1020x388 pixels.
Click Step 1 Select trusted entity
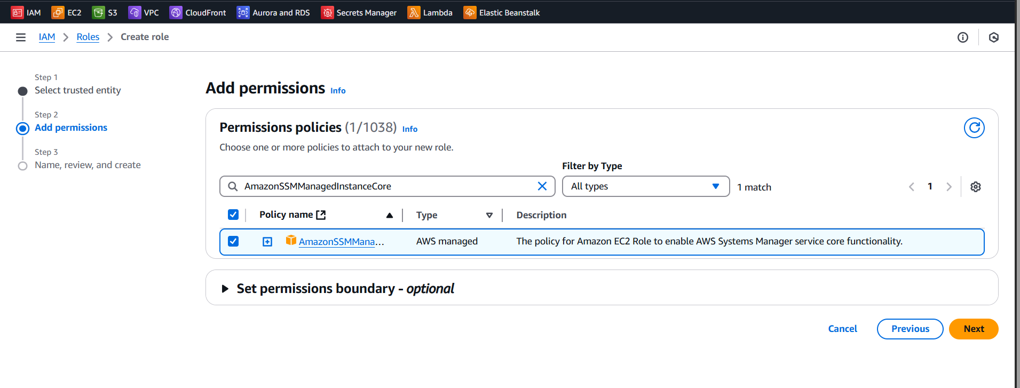[x=78, y=90]
